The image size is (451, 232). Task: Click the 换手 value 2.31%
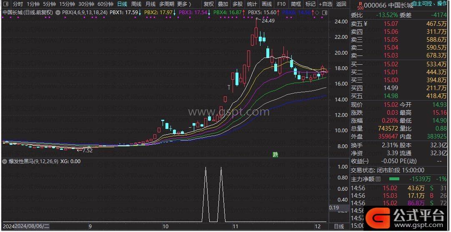pos(390,145)
